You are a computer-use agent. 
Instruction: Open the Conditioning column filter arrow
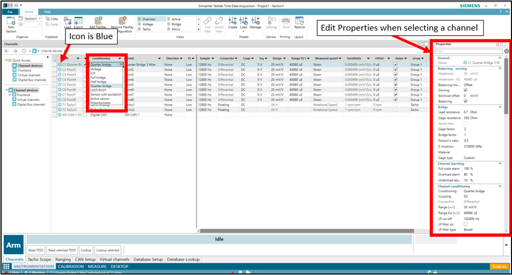[x=120, y=58]
